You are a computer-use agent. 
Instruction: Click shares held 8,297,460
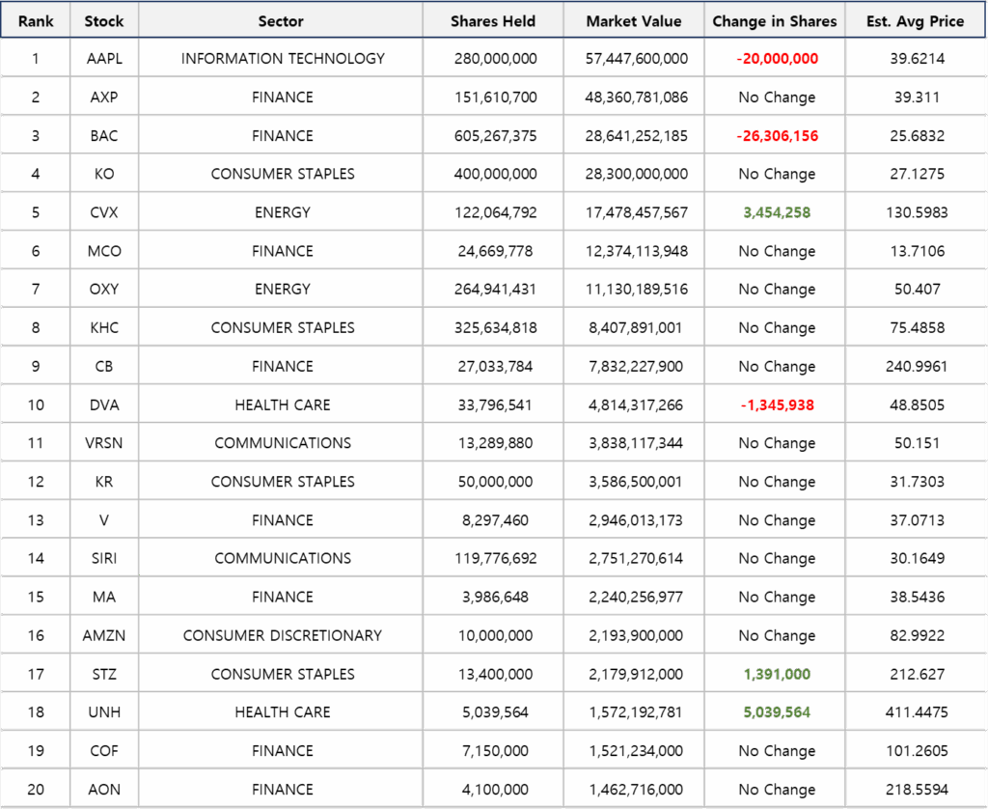pyautogui.click(x=495, y=520)
